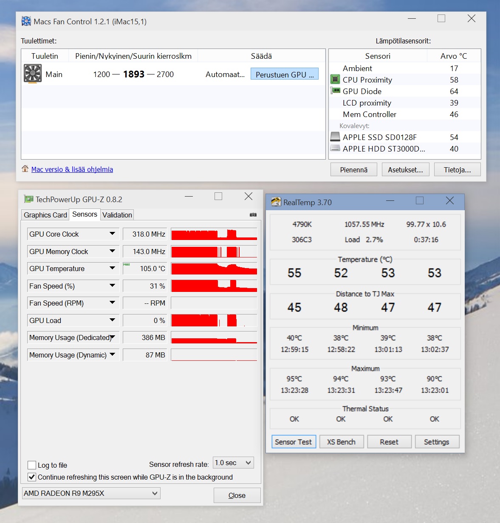Click the Memory Usage 386 MB value field
500x523 pixels.
pos(145,337)
